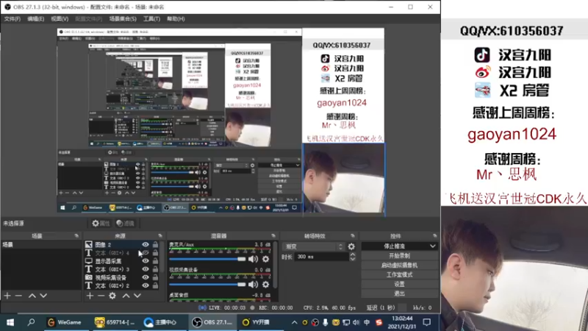This screenshot has width=588, height=331.
Task: Mute the 视频采集设备 audio speaker icon
Action: click(253, 285)
